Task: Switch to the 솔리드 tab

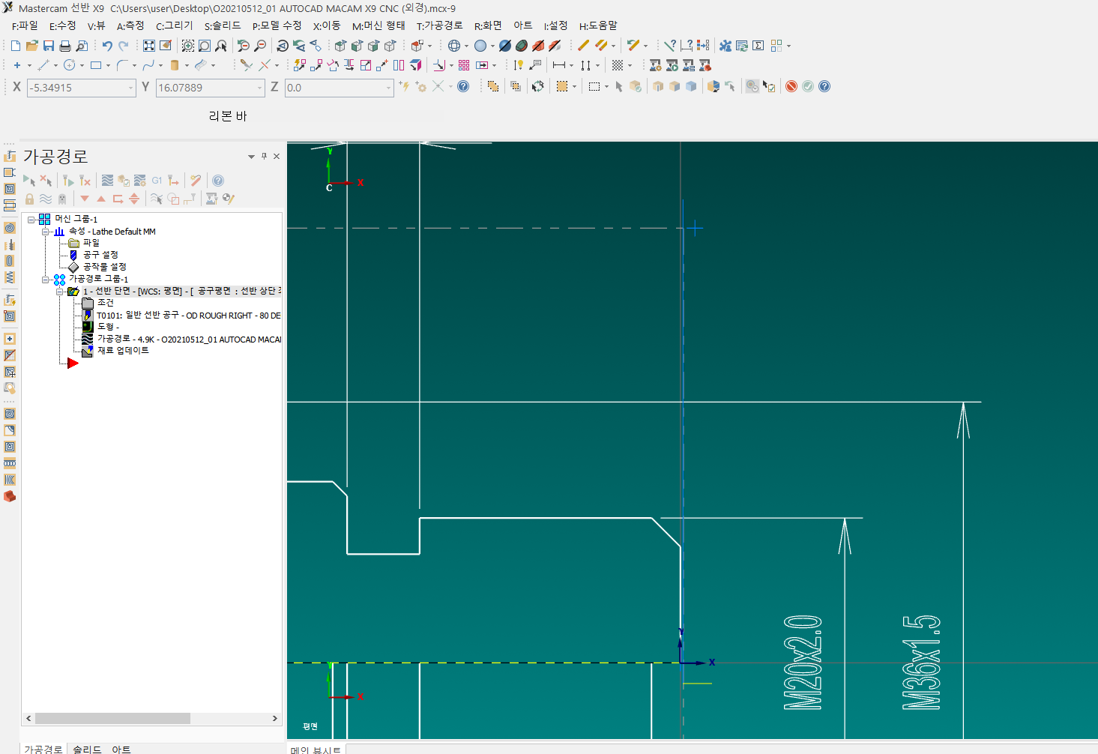Action: click(x=87, y=749)
